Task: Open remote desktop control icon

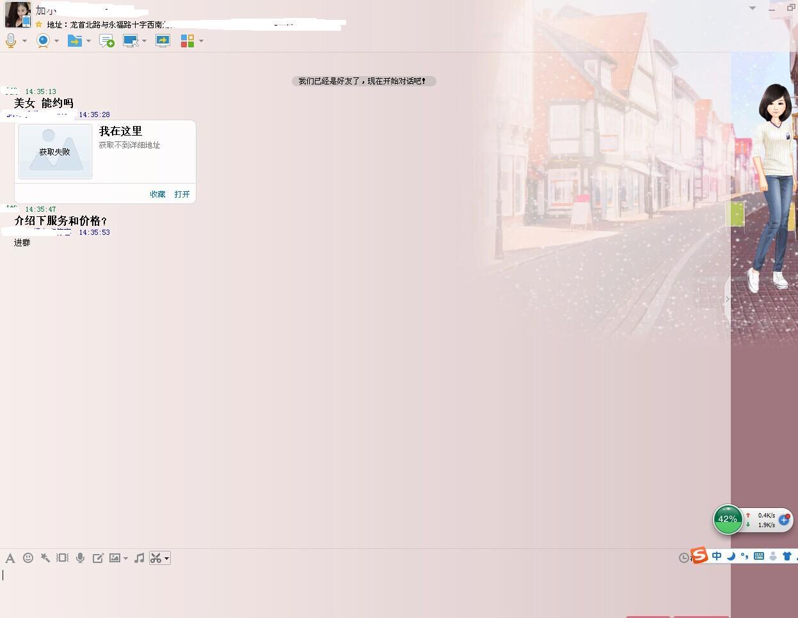Action: coord(131,41)
